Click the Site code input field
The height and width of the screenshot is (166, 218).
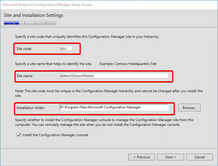pyautogui.click(x=66, y=48)
